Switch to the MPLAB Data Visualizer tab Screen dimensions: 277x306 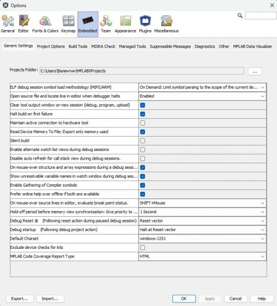coord(253,46)
